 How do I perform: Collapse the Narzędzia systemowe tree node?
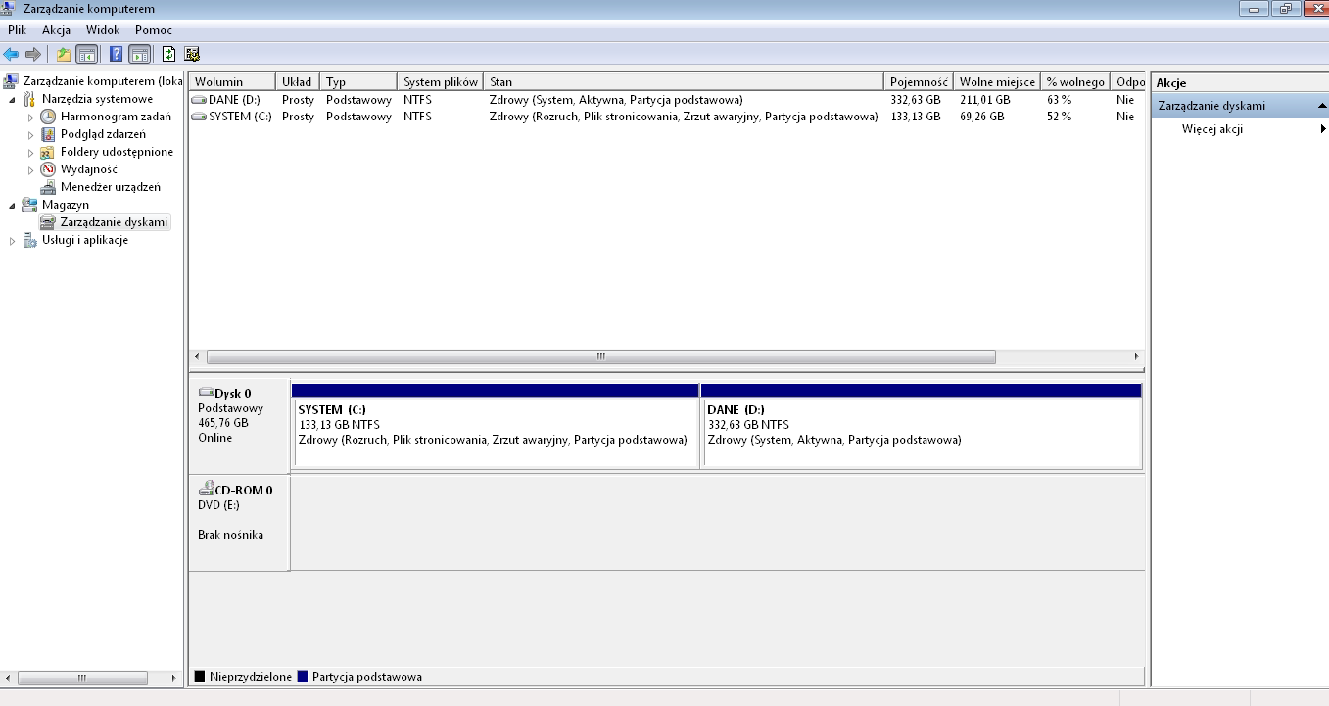(x=13, y=99)
